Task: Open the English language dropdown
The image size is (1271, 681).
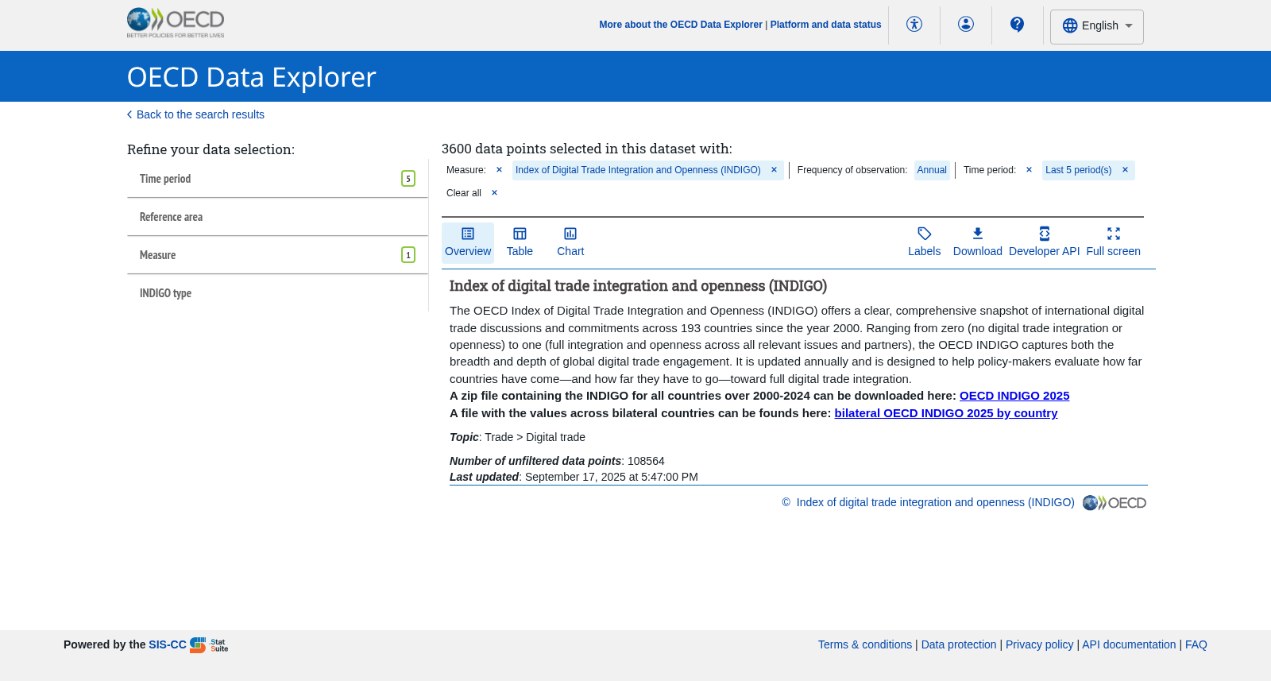Action: click(1097, 26)
